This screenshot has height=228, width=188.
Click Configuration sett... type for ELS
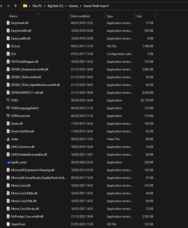[120, 54]
